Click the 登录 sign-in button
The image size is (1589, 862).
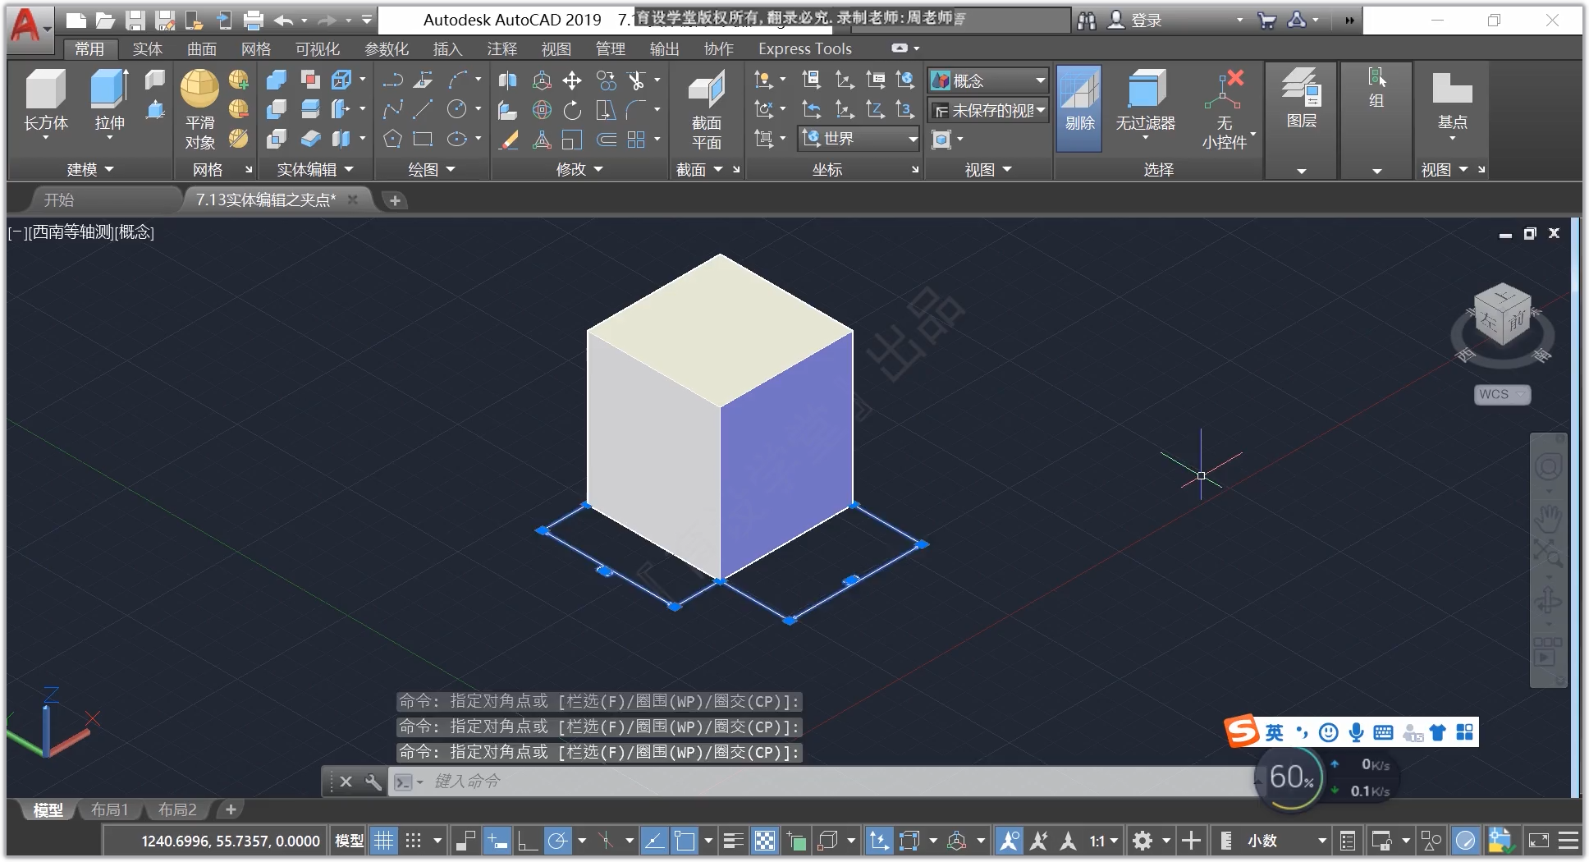[1135, 21]
